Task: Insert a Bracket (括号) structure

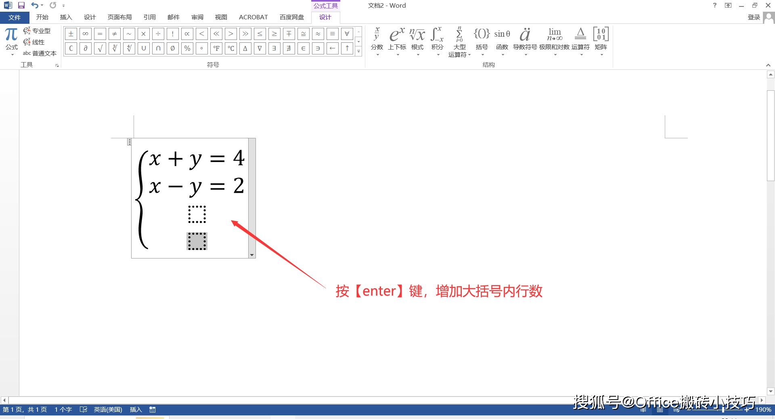Action: point(482,40)
